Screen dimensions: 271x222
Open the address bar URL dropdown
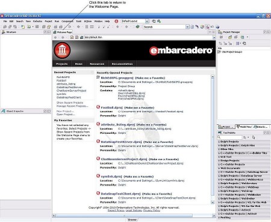click(214, 37)
